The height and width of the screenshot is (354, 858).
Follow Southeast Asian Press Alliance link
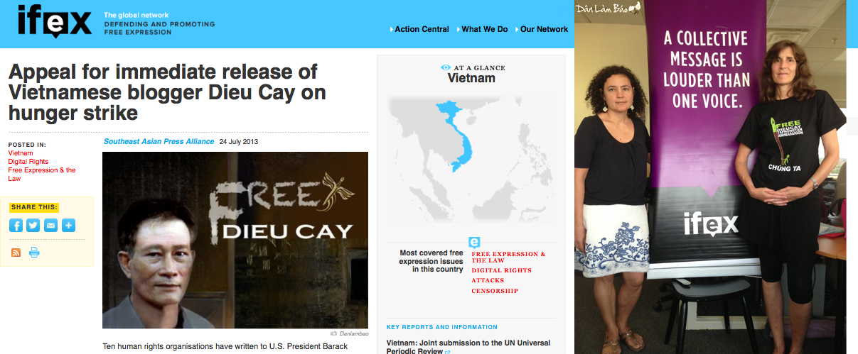tap(159, 141)
